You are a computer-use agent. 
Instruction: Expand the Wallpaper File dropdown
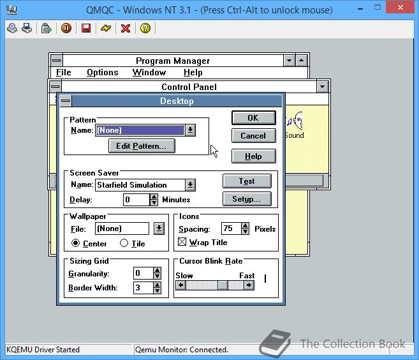pyautogui.click(x=159, y=229)
